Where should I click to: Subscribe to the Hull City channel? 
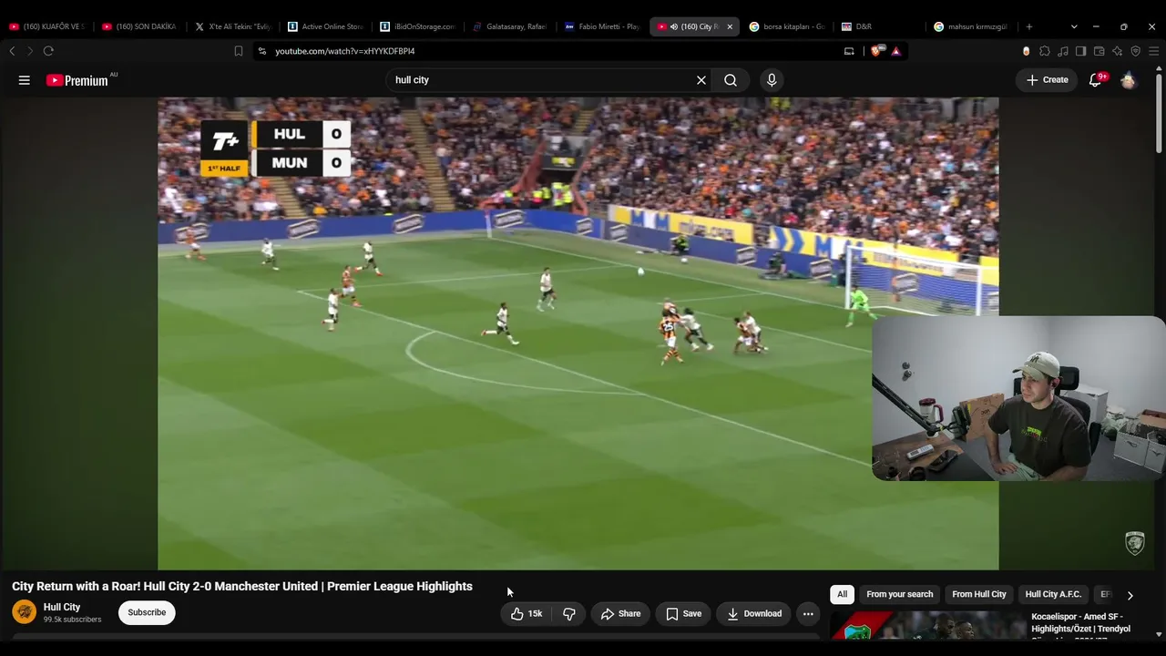(x=147, y=612)
